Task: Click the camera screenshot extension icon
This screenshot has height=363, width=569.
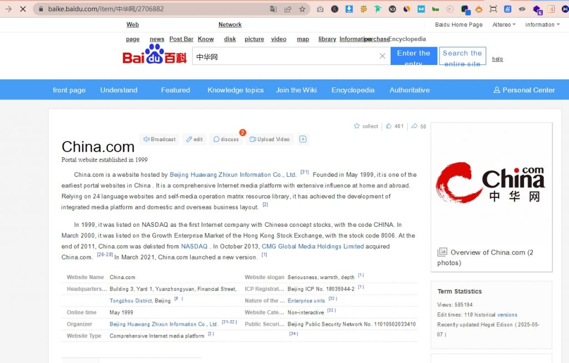Action: (320, 9)
